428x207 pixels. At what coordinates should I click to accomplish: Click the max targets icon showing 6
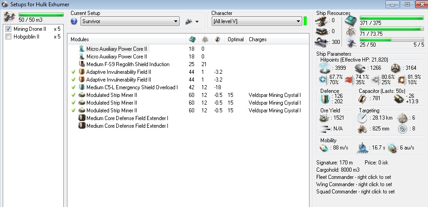(403, 118)
